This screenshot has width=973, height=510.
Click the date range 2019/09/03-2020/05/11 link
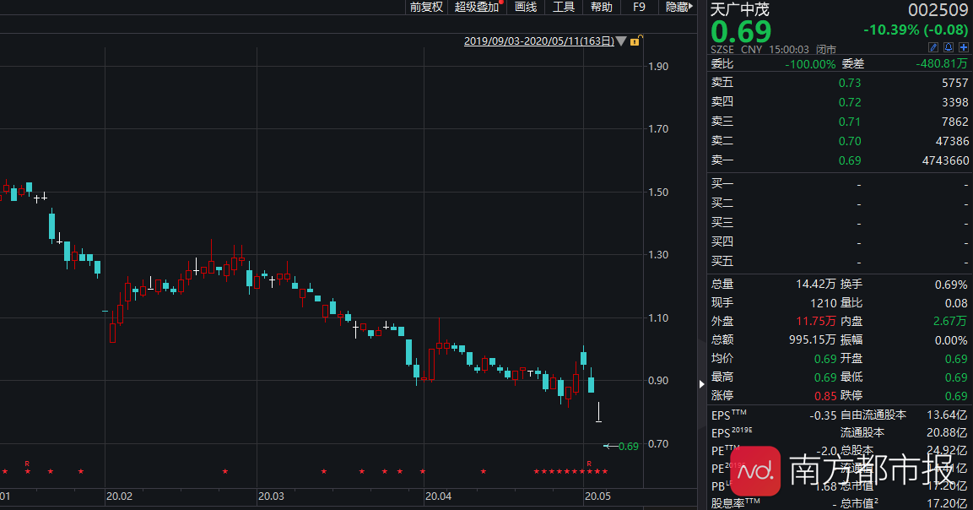pyautogui.click(x=538, y=41)
